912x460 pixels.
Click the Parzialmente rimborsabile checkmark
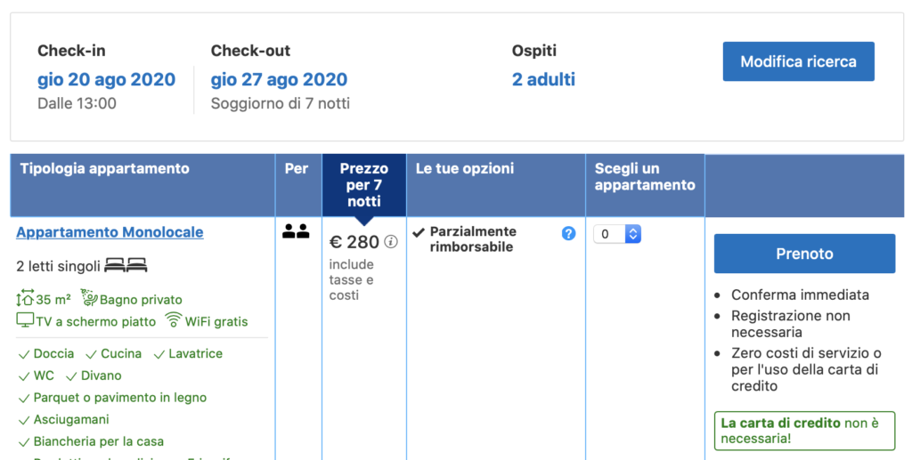(419, 232)
